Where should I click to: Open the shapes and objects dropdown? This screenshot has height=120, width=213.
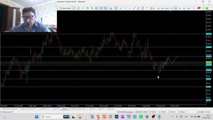pyautogui.click(x=152, y=8)
